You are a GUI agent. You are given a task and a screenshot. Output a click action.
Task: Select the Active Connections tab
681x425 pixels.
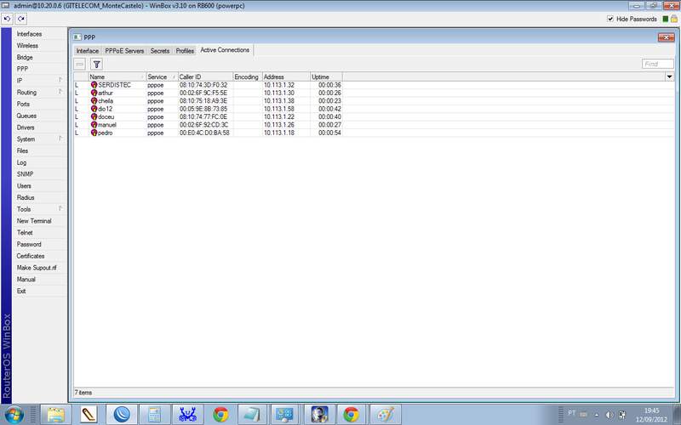(225, 50)
